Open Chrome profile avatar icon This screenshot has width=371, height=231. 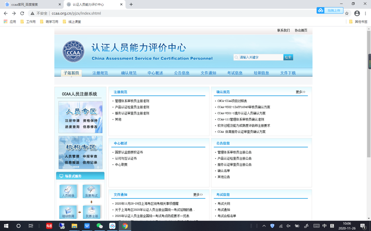click(357, 13)
